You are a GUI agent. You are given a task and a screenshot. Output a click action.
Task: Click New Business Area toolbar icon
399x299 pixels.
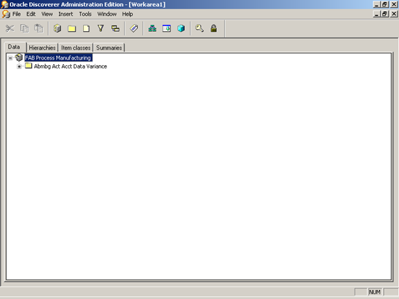click(57, 28)
